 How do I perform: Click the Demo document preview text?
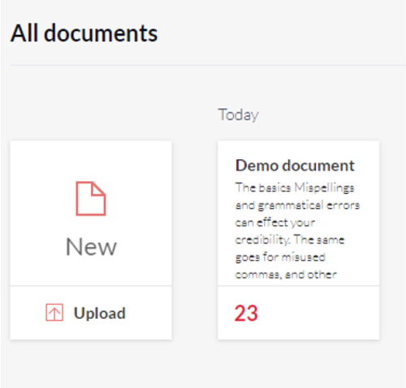click(297, 231)
